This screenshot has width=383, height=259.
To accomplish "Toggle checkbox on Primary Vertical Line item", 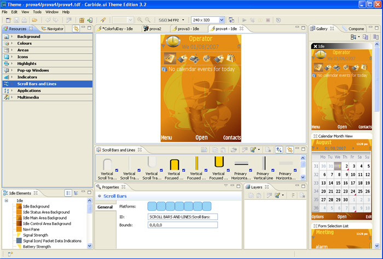I will click(x=273, y=171).
